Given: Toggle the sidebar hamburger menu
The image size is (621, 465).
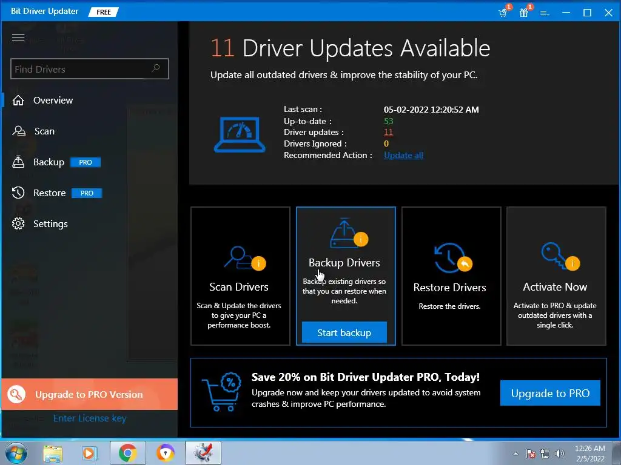Looking at the screenshot, I should pyautogui.click(x=18, y=38).
